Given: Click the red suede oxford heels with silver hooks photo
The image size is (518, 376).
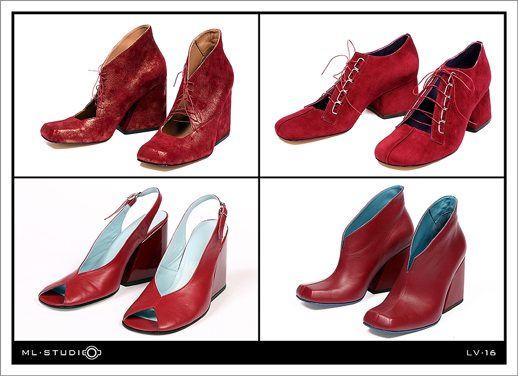Looking at the screenshot, I should 382,95.
